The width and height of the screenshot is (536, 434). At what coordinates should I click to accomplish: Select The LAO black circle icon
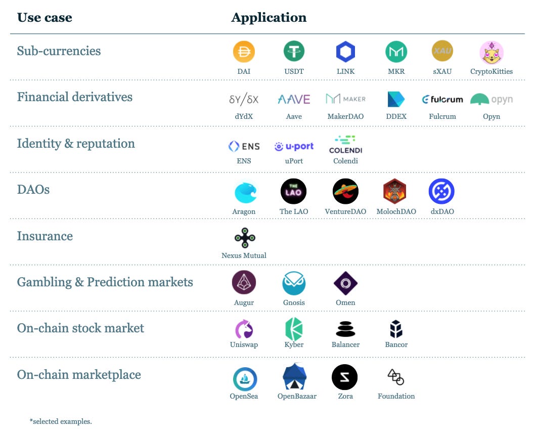293,191
